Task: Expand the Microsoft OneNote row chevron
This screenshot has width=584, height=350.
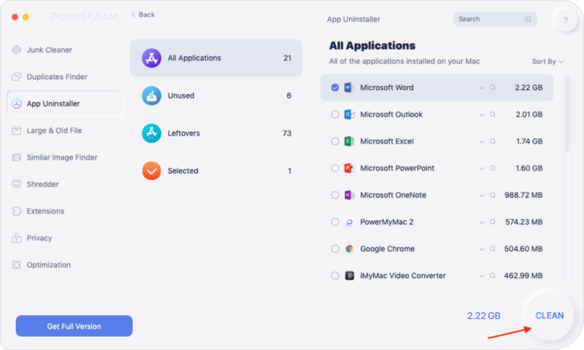Action: (482, 195)
